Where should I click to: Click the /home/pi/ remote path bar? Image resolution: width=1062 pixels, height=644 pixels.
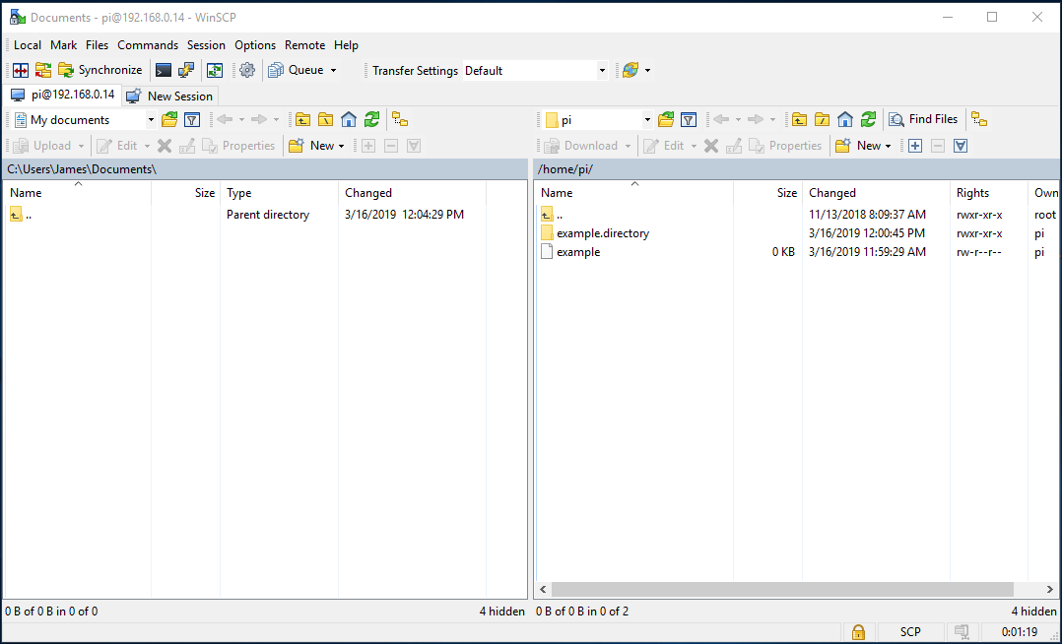(796, 169)
